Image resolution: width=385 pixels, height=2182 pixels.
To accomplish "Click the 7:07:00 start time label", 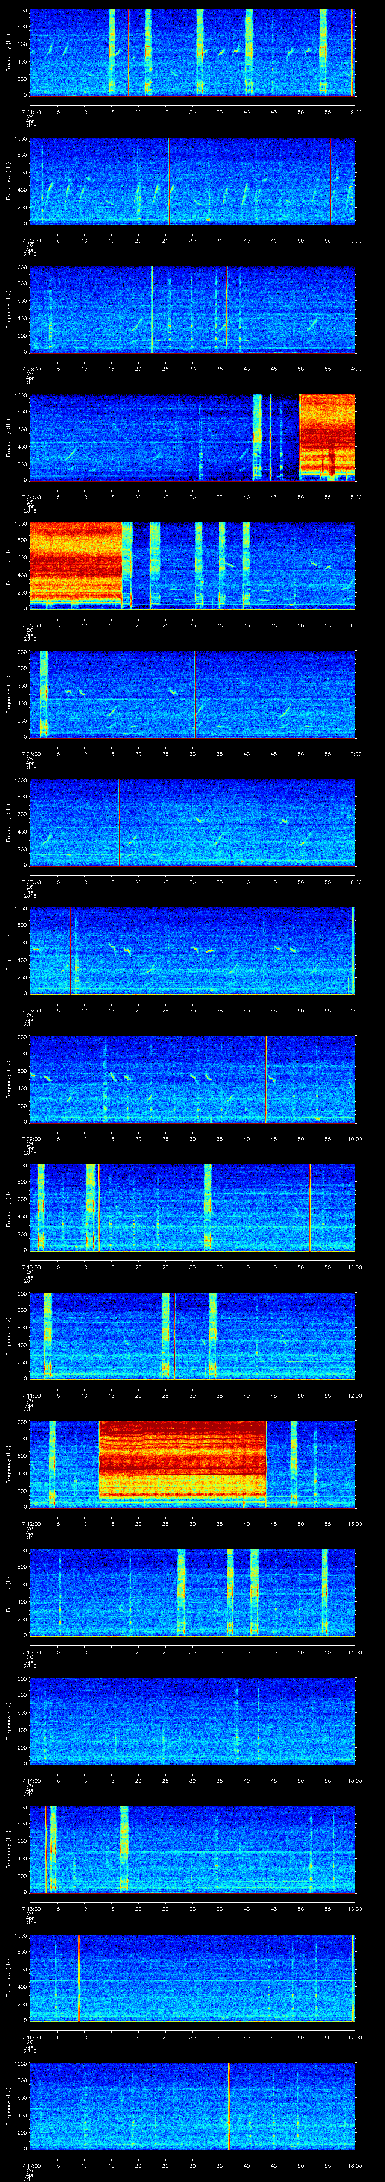I will 30,882.
